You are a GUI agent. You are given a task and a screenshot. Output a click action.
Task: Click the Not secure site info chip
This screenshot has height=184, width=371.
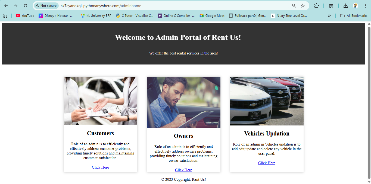[46, 6]
